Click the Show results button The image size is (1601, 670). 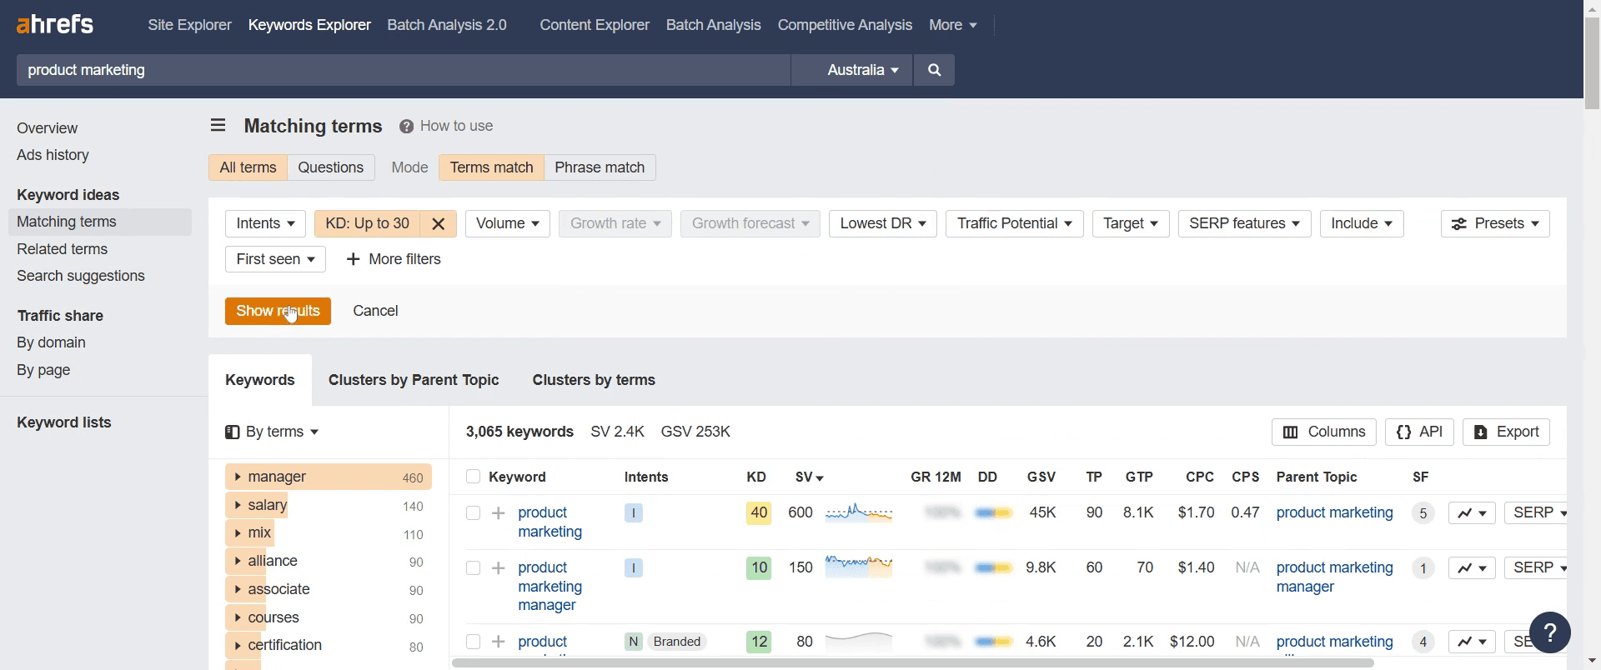pyautogui.click(x=278, y=311)
